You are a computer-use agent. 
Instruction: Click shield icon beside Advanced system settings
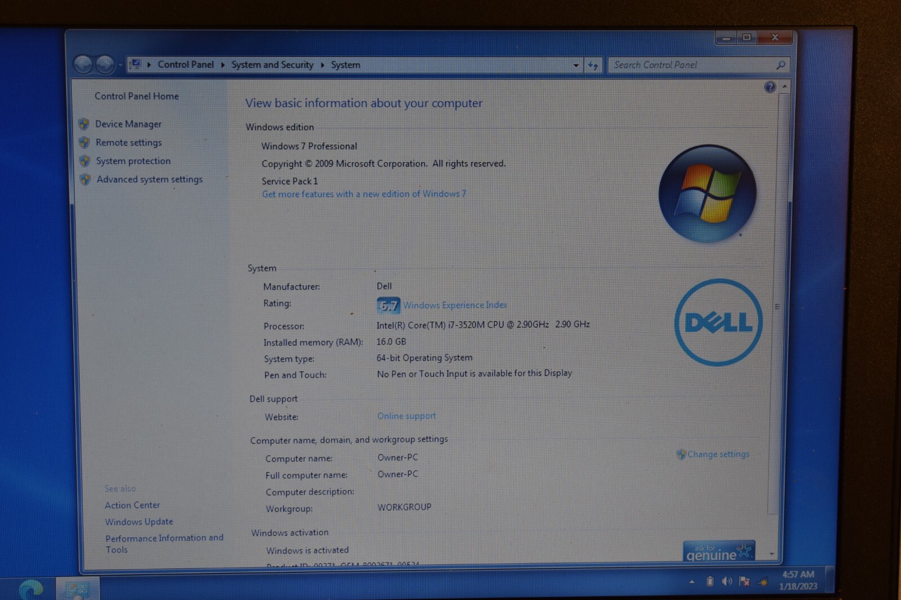click(85, 179)
